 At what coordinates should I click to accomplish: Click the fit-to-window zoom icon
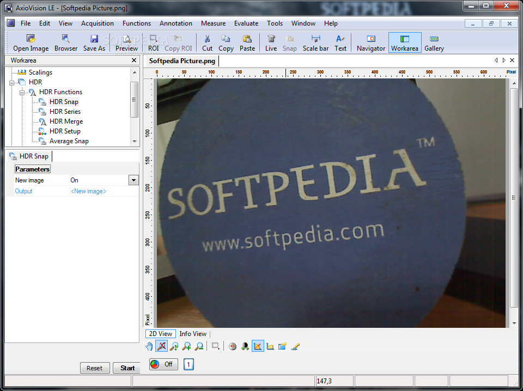[174, 346]
